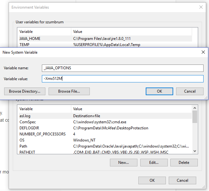209x191 pixels.
Task: Close the New System Variable dialog
Action: tap(203, 52)
